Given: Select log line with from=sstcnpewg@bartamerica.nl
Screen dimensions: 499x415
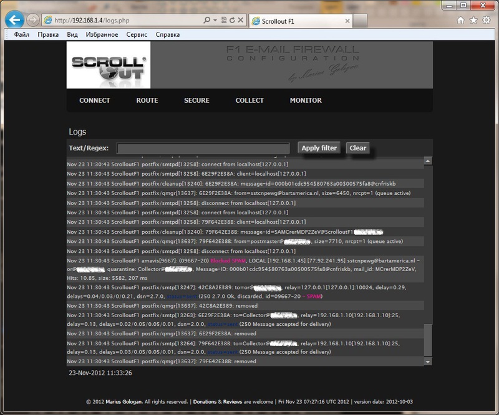Looking at the screenshot, I should point(245,193).
